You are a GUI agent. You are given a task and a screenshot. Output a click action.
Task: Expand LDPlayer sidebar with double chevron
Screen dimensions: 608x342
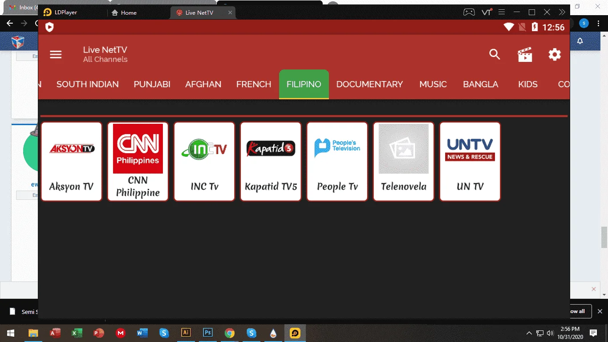(x=563, y=12)
